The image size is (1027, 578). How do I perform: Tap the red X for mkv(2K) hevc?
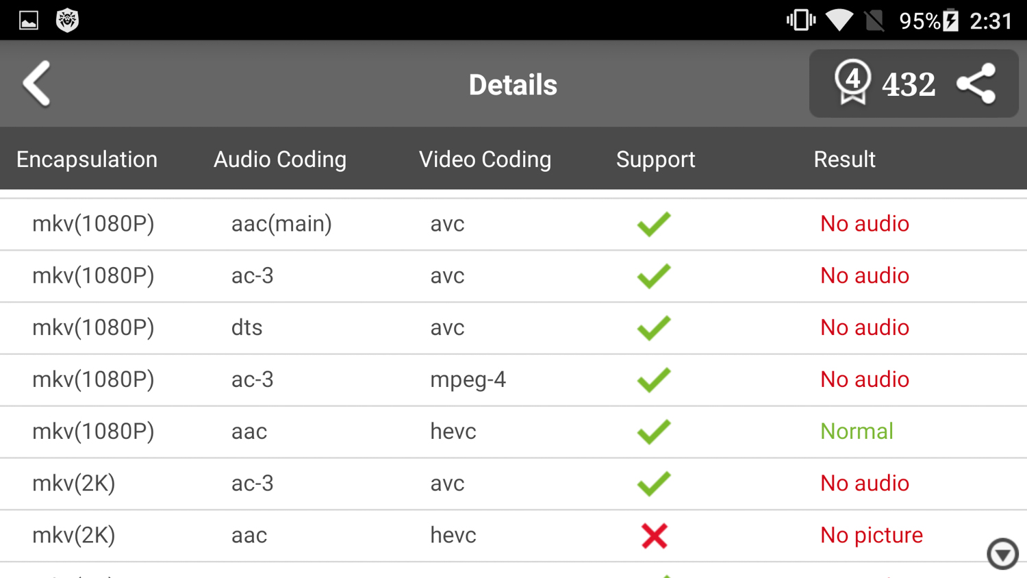tap(655, 536)
